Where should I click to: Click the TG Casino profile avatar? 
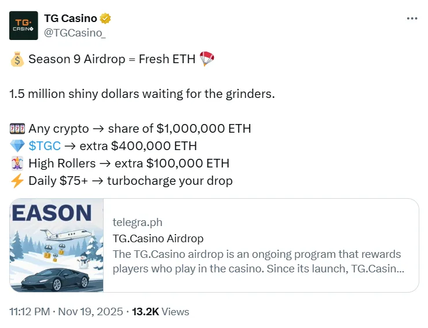point(24,25)
